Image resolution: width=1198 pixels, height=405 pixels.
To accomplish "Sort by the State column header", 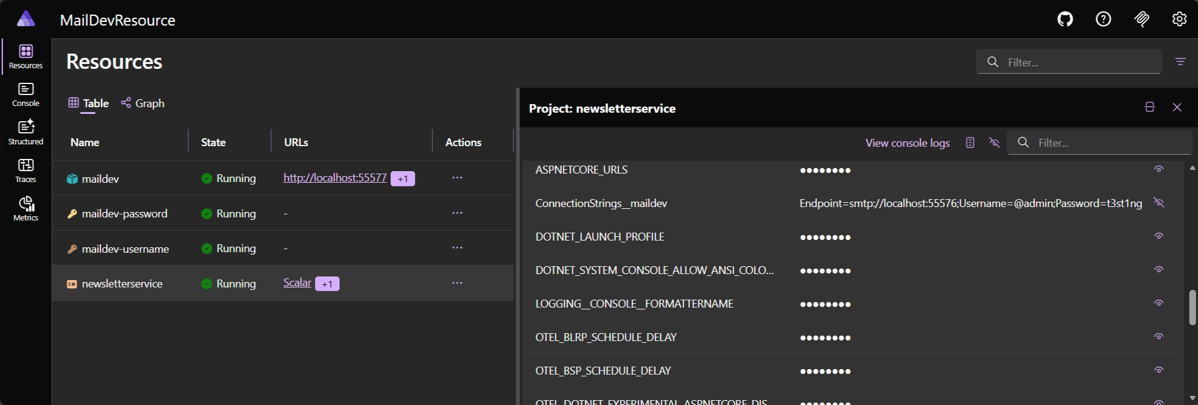I will pos(213,142).
